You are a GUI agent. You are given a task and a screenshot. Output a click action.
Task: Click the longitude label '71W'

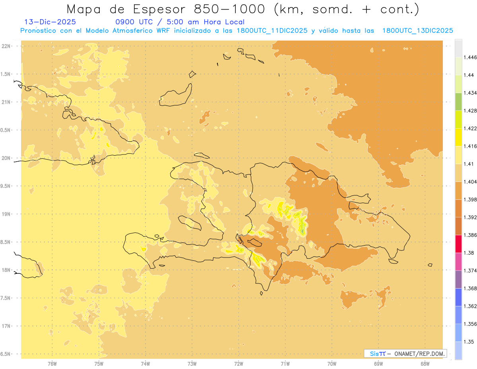point(285,363)
